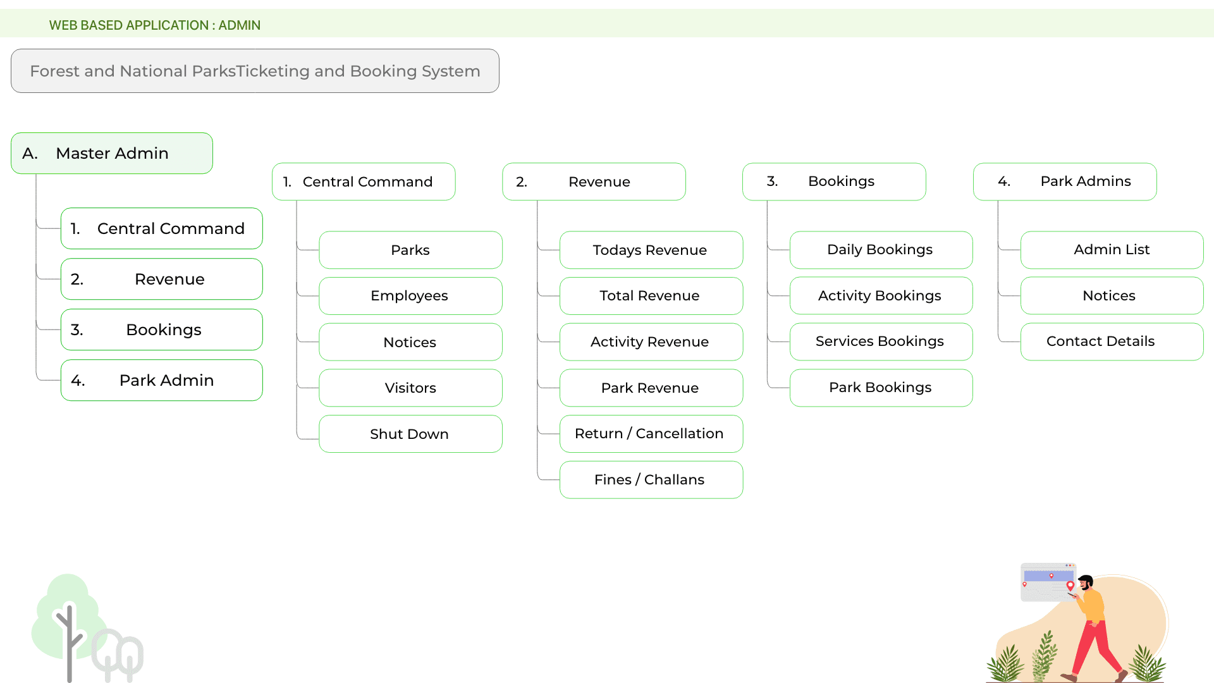Select the Todays Revenue box
Viewport: 1214px width, 683px height.
click(x=651, y=250)
